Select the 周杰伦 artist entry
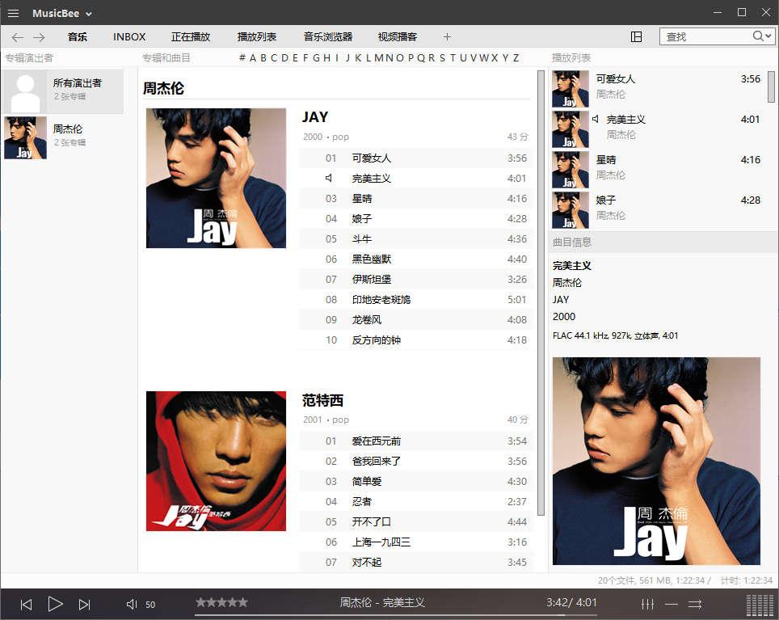Screen dimensions: 779x620 pyautogui.click(x=63, y=137)
